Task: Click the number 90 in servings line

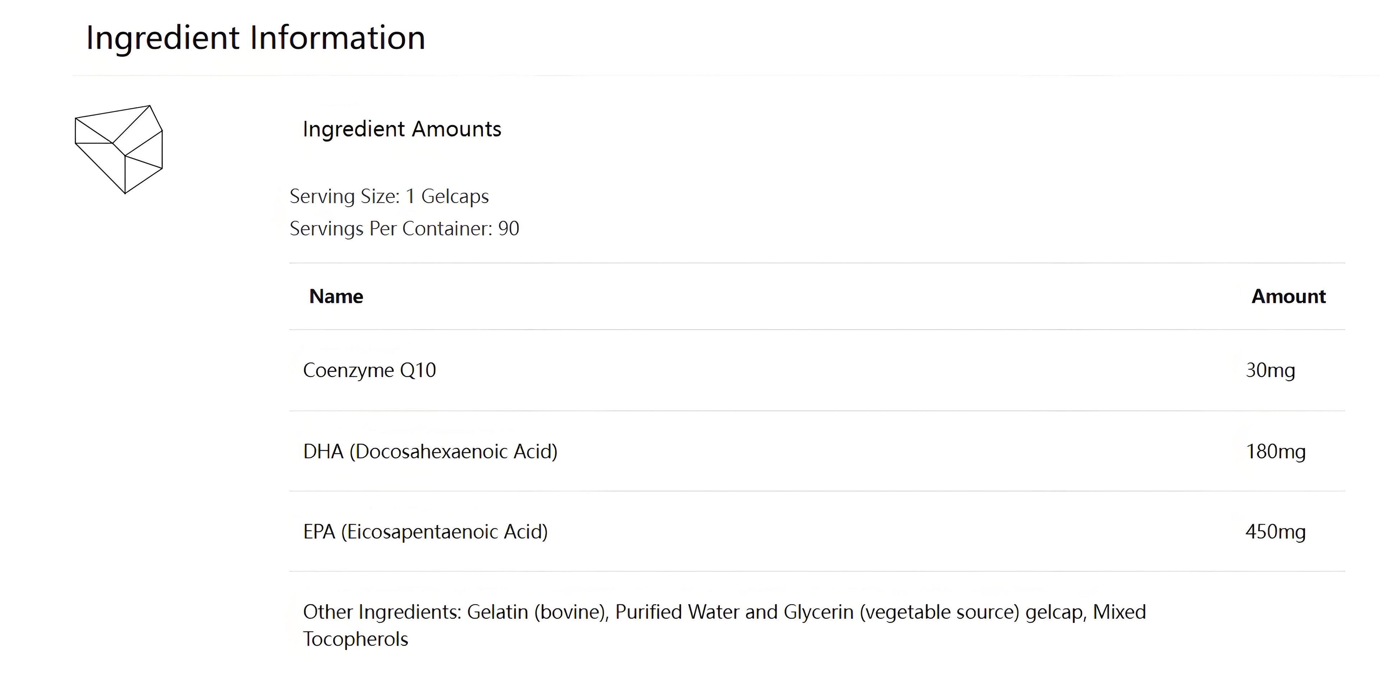Action: [509, 229]
